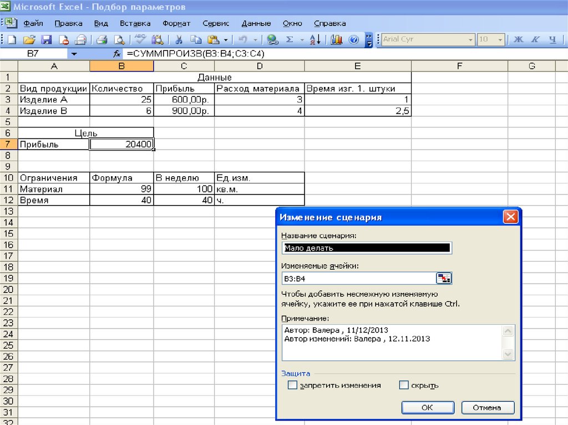The width and height of the screenshot is (568, 425).
Task: Open the Chart Wizard icon
Action: pyautogui.click(x=336, y=39)
